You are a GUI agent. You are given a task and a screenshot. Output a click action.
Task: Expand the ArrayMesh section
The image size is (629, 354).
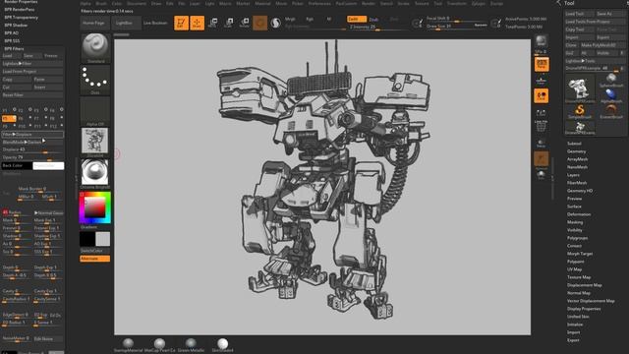tap(577, 159)
